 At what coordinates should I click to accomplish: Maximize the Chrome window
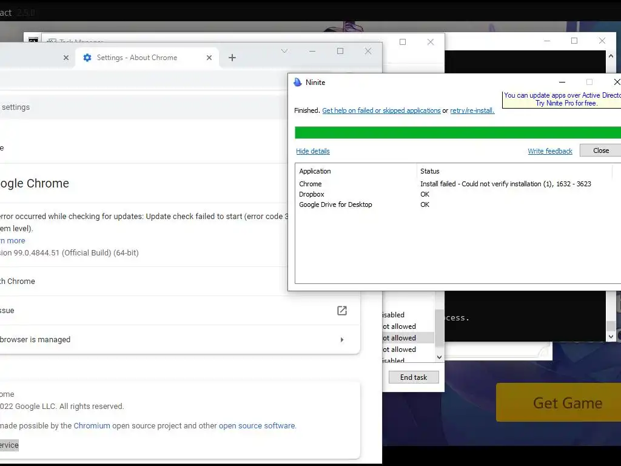point(340,51)
